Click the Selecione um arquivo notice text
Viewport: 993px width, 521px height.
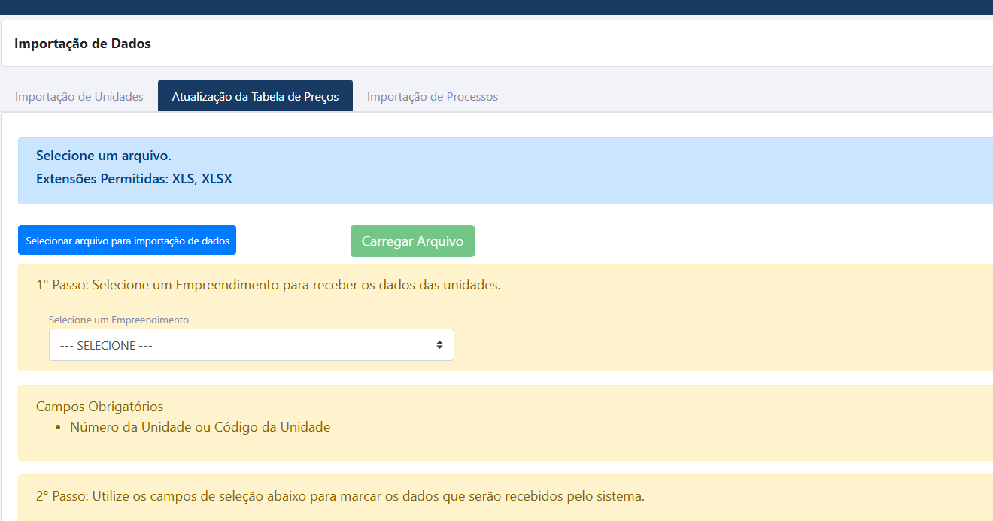(104, 156)
